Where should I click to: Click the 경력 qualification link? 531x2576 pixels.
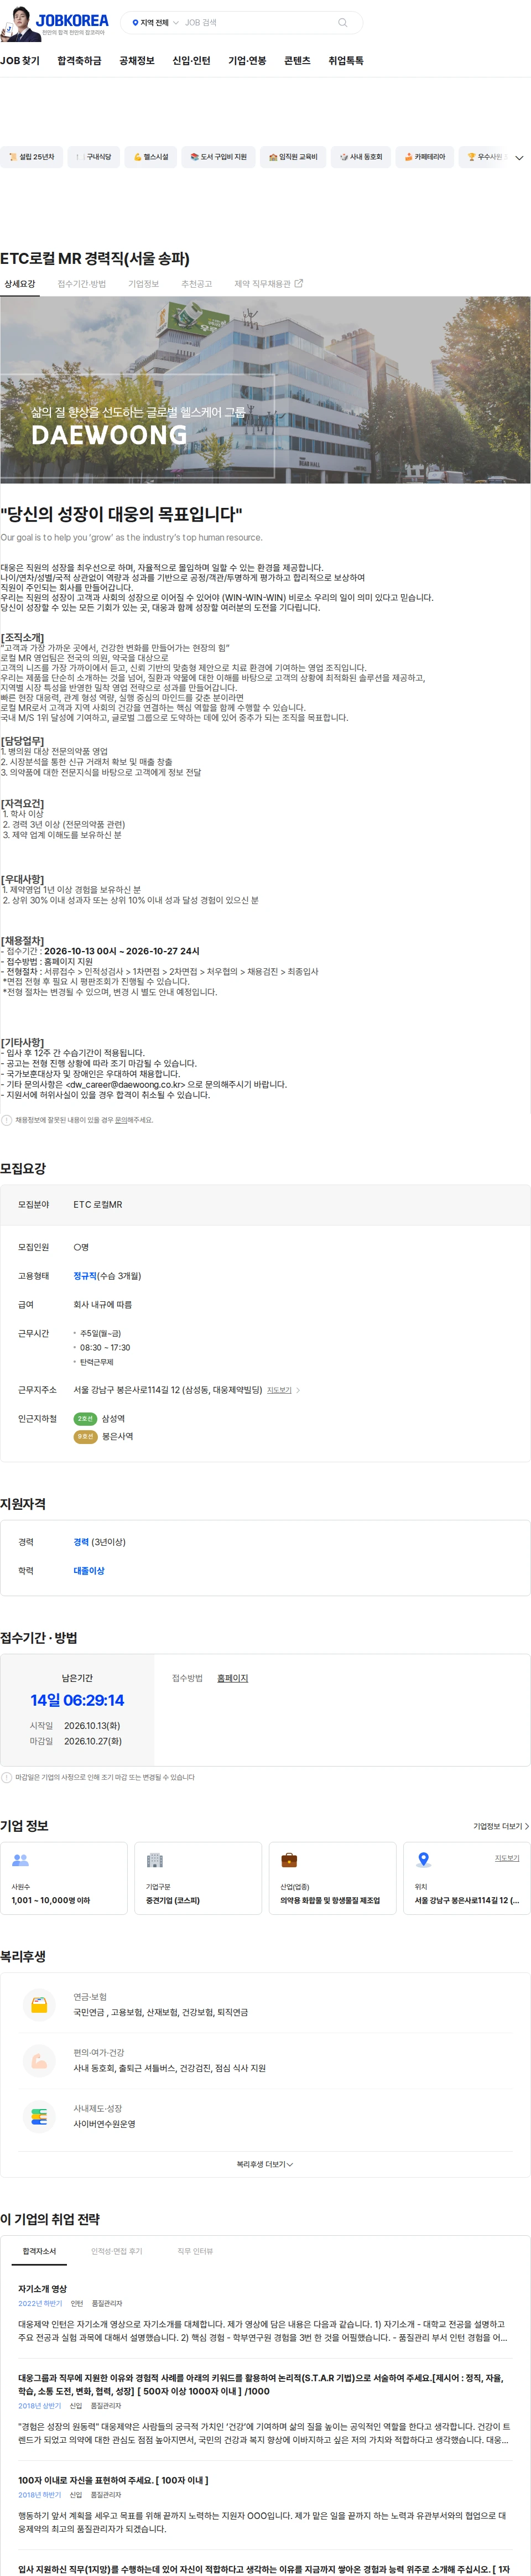[81, 1542]
